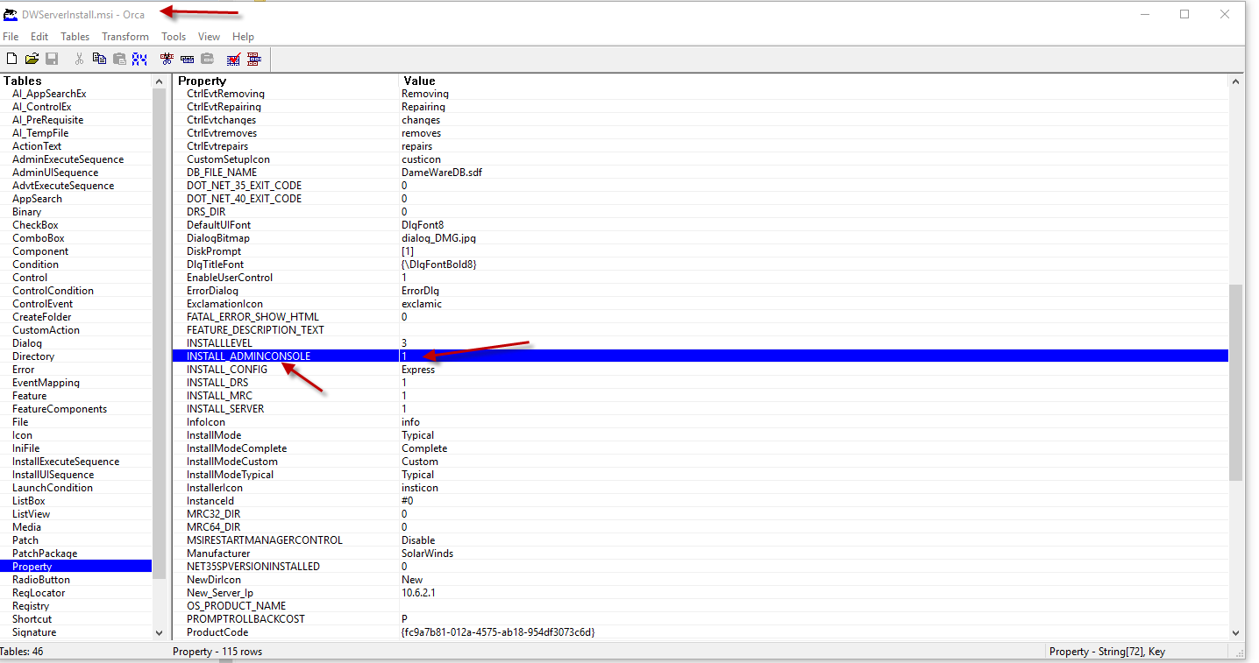Click down arrow of Tables list scrollbar
This screenshot has height=663, width=1259.
click(x=159, y=632)
